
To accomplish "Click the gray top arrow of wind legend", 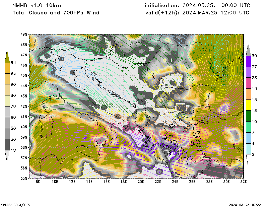I will [249, 50].
